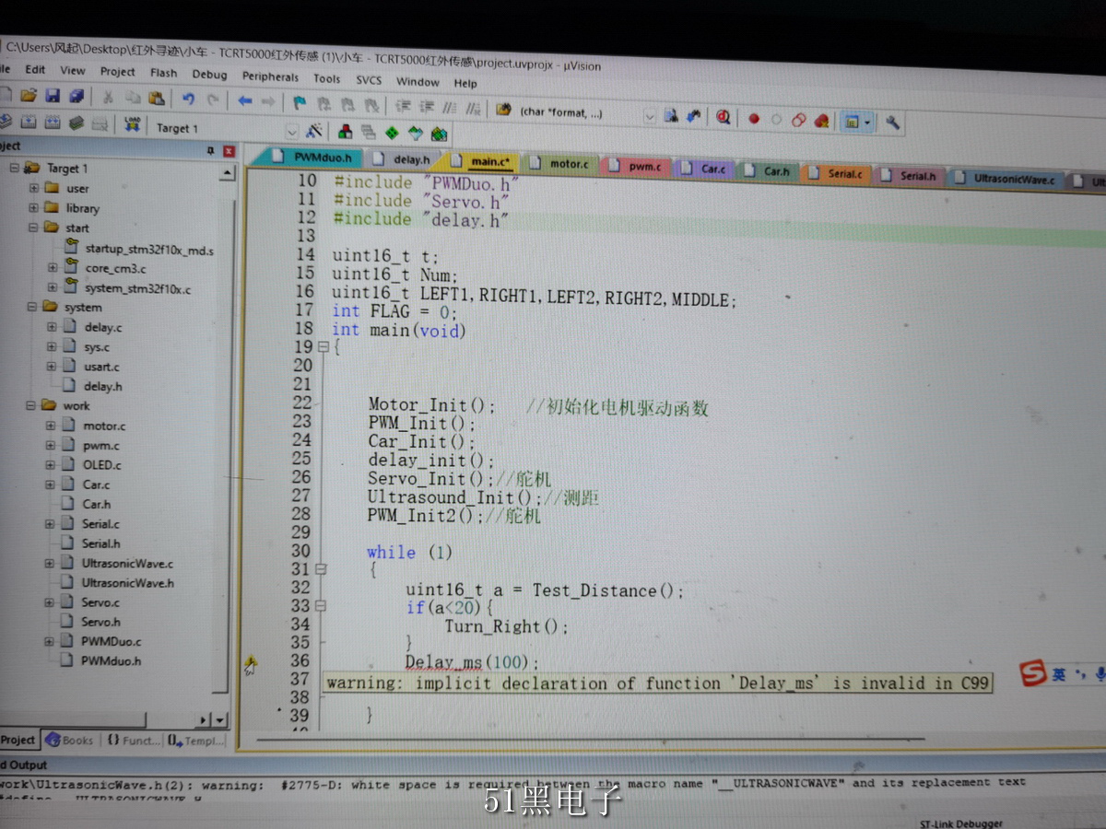This screenshot has height=829, width=1106.
Task: Open Configuration with the wrench icon
Action: 892,122
